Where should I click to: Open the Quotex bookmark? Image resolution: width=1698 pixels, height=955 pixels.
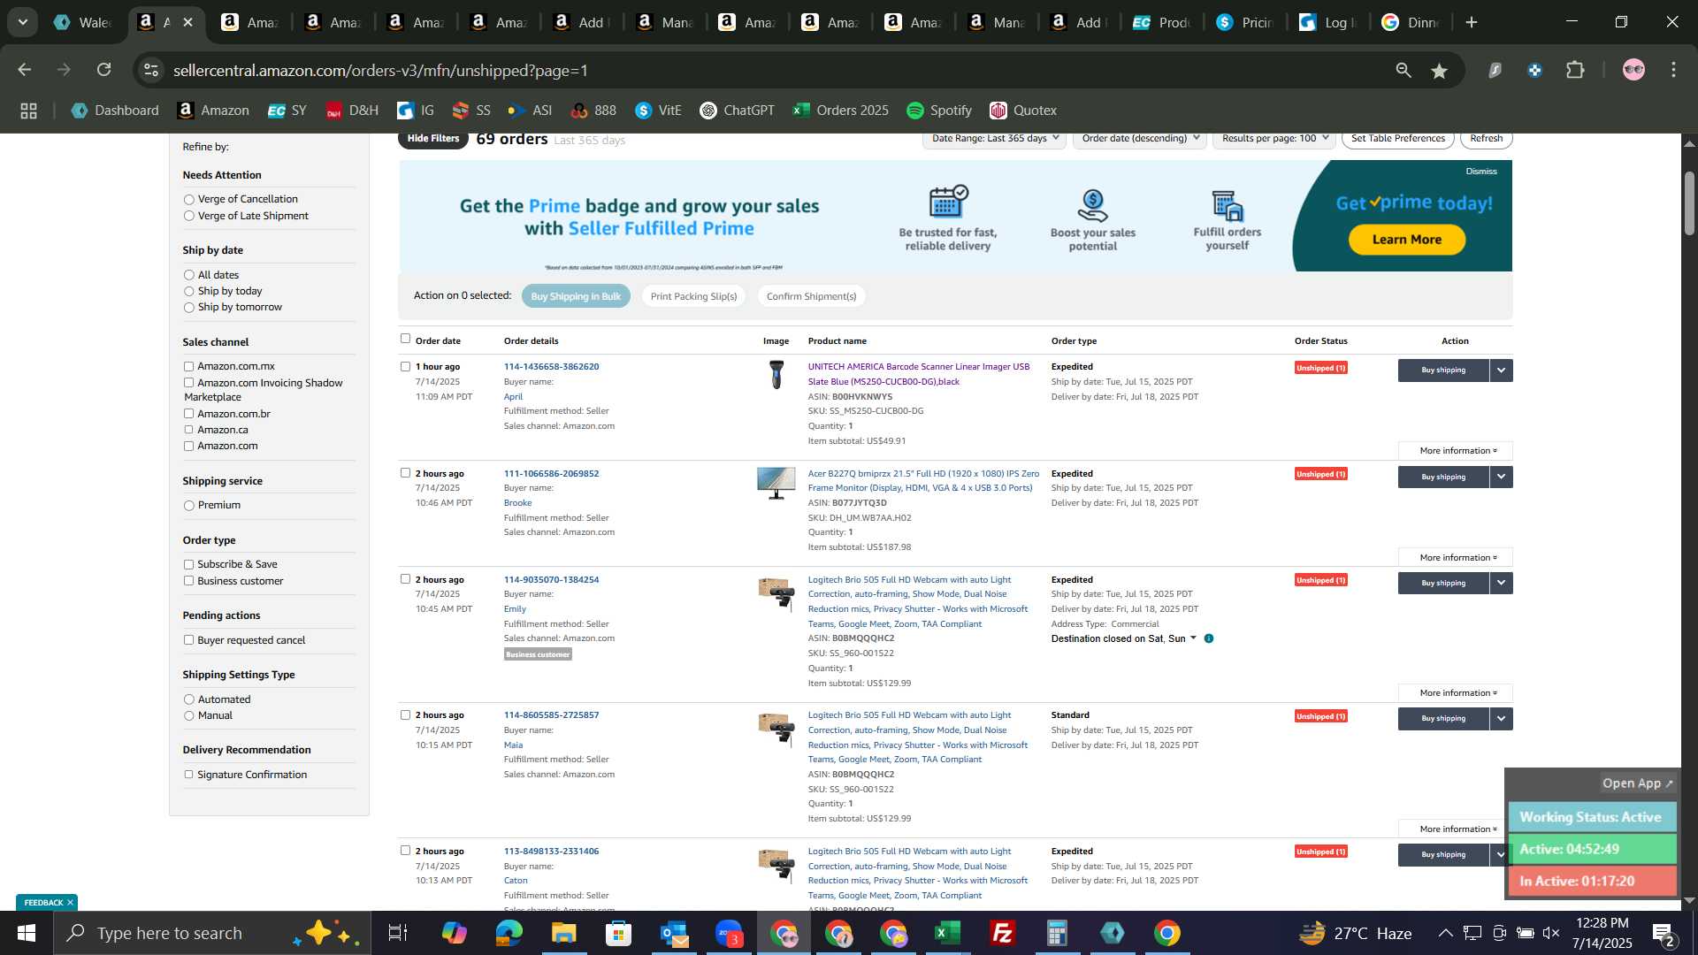(1023, 111)
